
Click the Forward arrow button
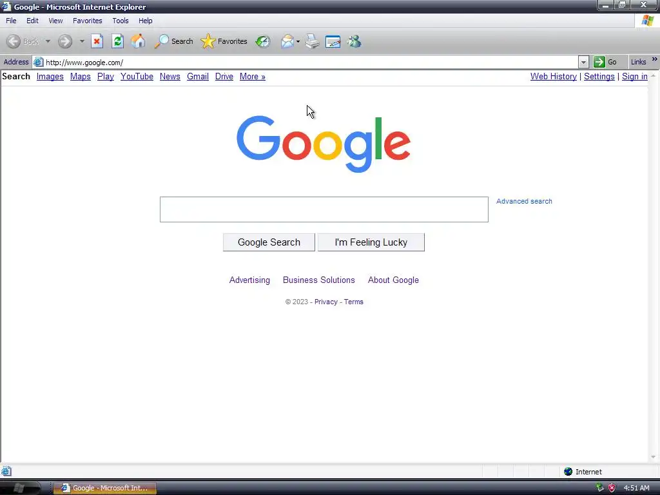(65, 41)
